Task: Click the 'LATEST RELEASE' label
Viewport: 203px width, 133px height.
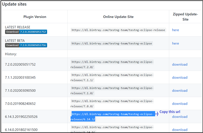Action: coord(18,27)
